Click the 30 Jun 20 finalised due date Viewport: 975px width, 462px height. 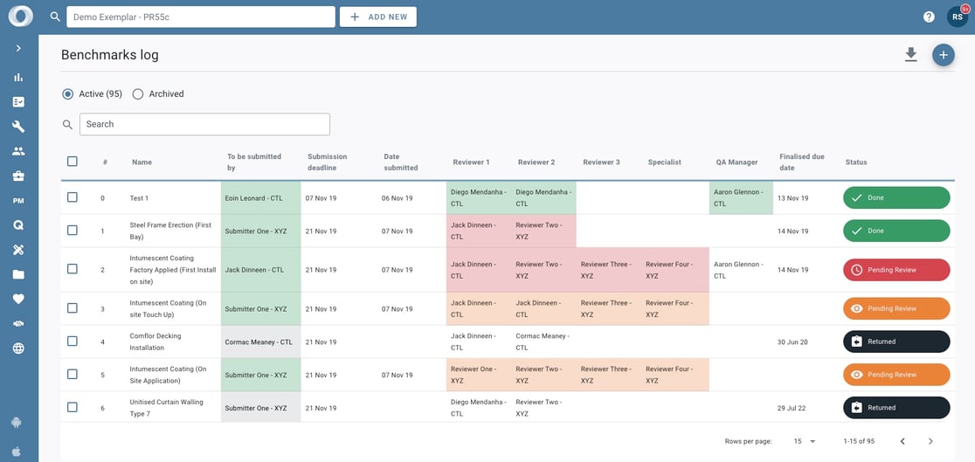tap(792, 342)
